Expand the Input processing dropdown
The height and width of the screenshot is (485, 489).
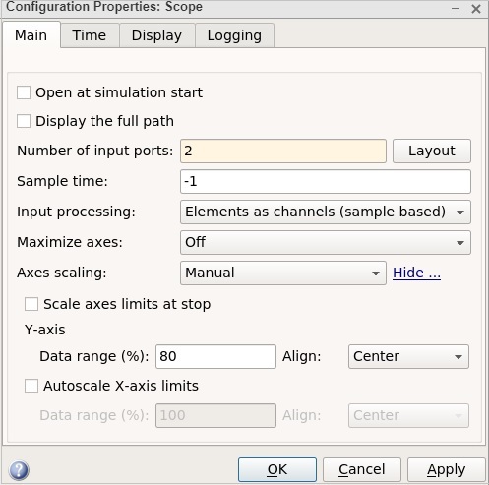tap(326, 212)
